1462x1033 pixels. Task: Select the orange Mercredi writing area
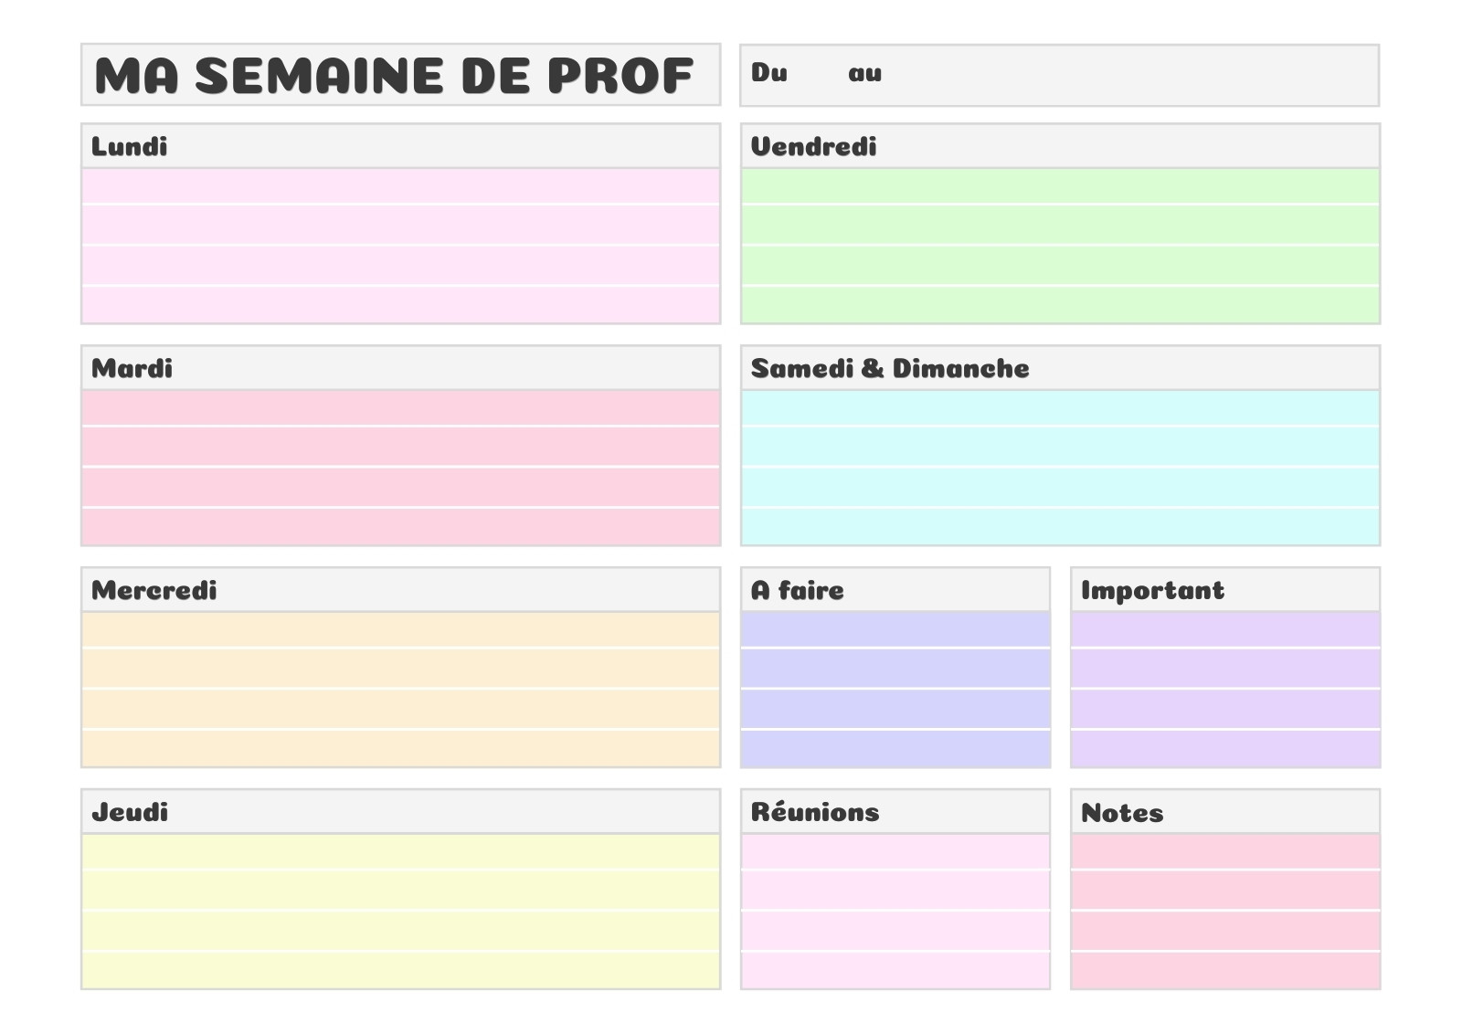[400, 690]
